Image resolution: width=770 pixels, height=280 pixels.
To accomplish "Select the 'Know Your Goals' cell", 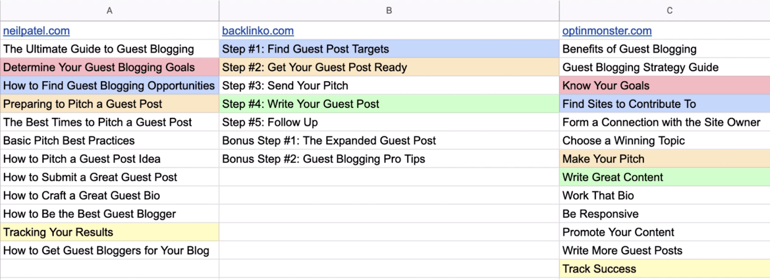I will [x=606, y=86].
